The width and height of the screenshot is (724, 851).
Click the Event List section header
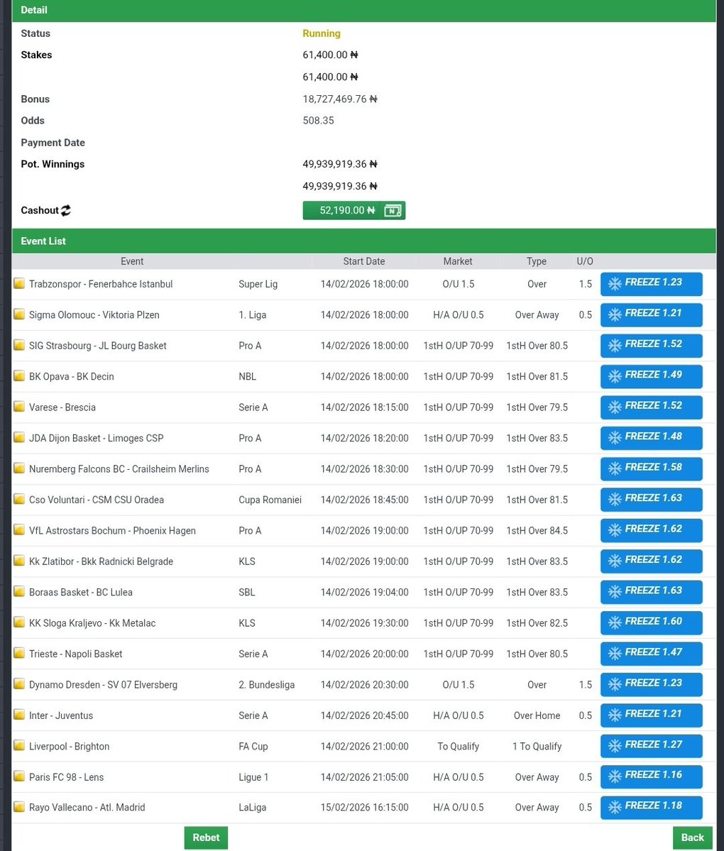tap(363, 241)
